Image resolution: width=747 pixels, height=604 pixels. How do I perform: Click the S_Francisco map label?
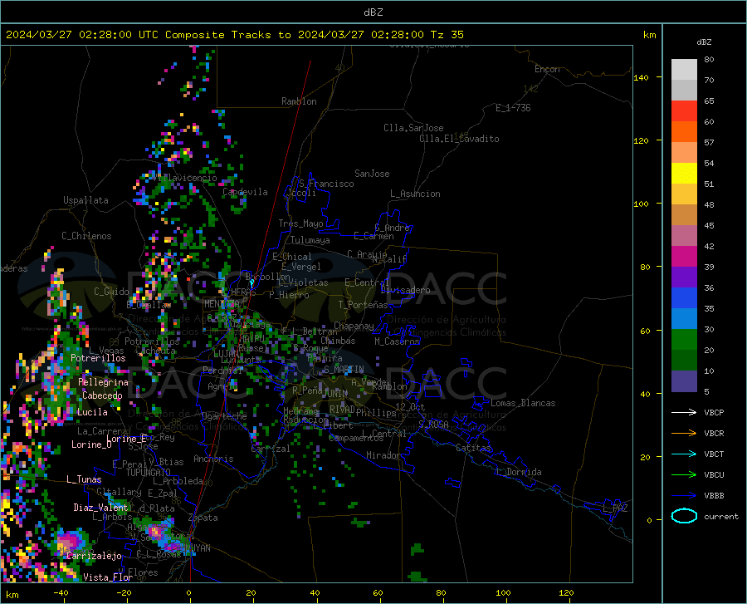point(326,184)
